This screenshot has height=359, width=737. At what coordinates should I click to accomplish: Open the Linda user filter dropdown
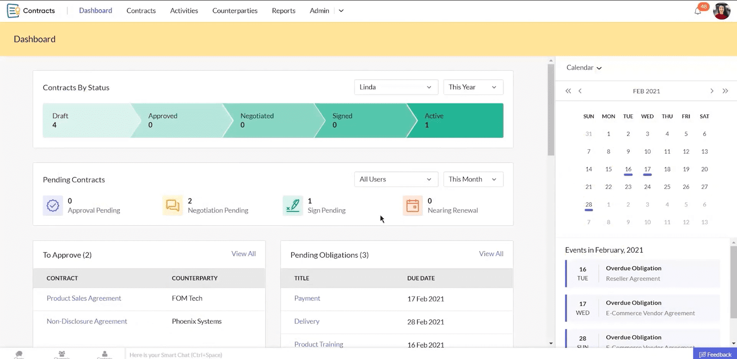click(x=395, y=87)
